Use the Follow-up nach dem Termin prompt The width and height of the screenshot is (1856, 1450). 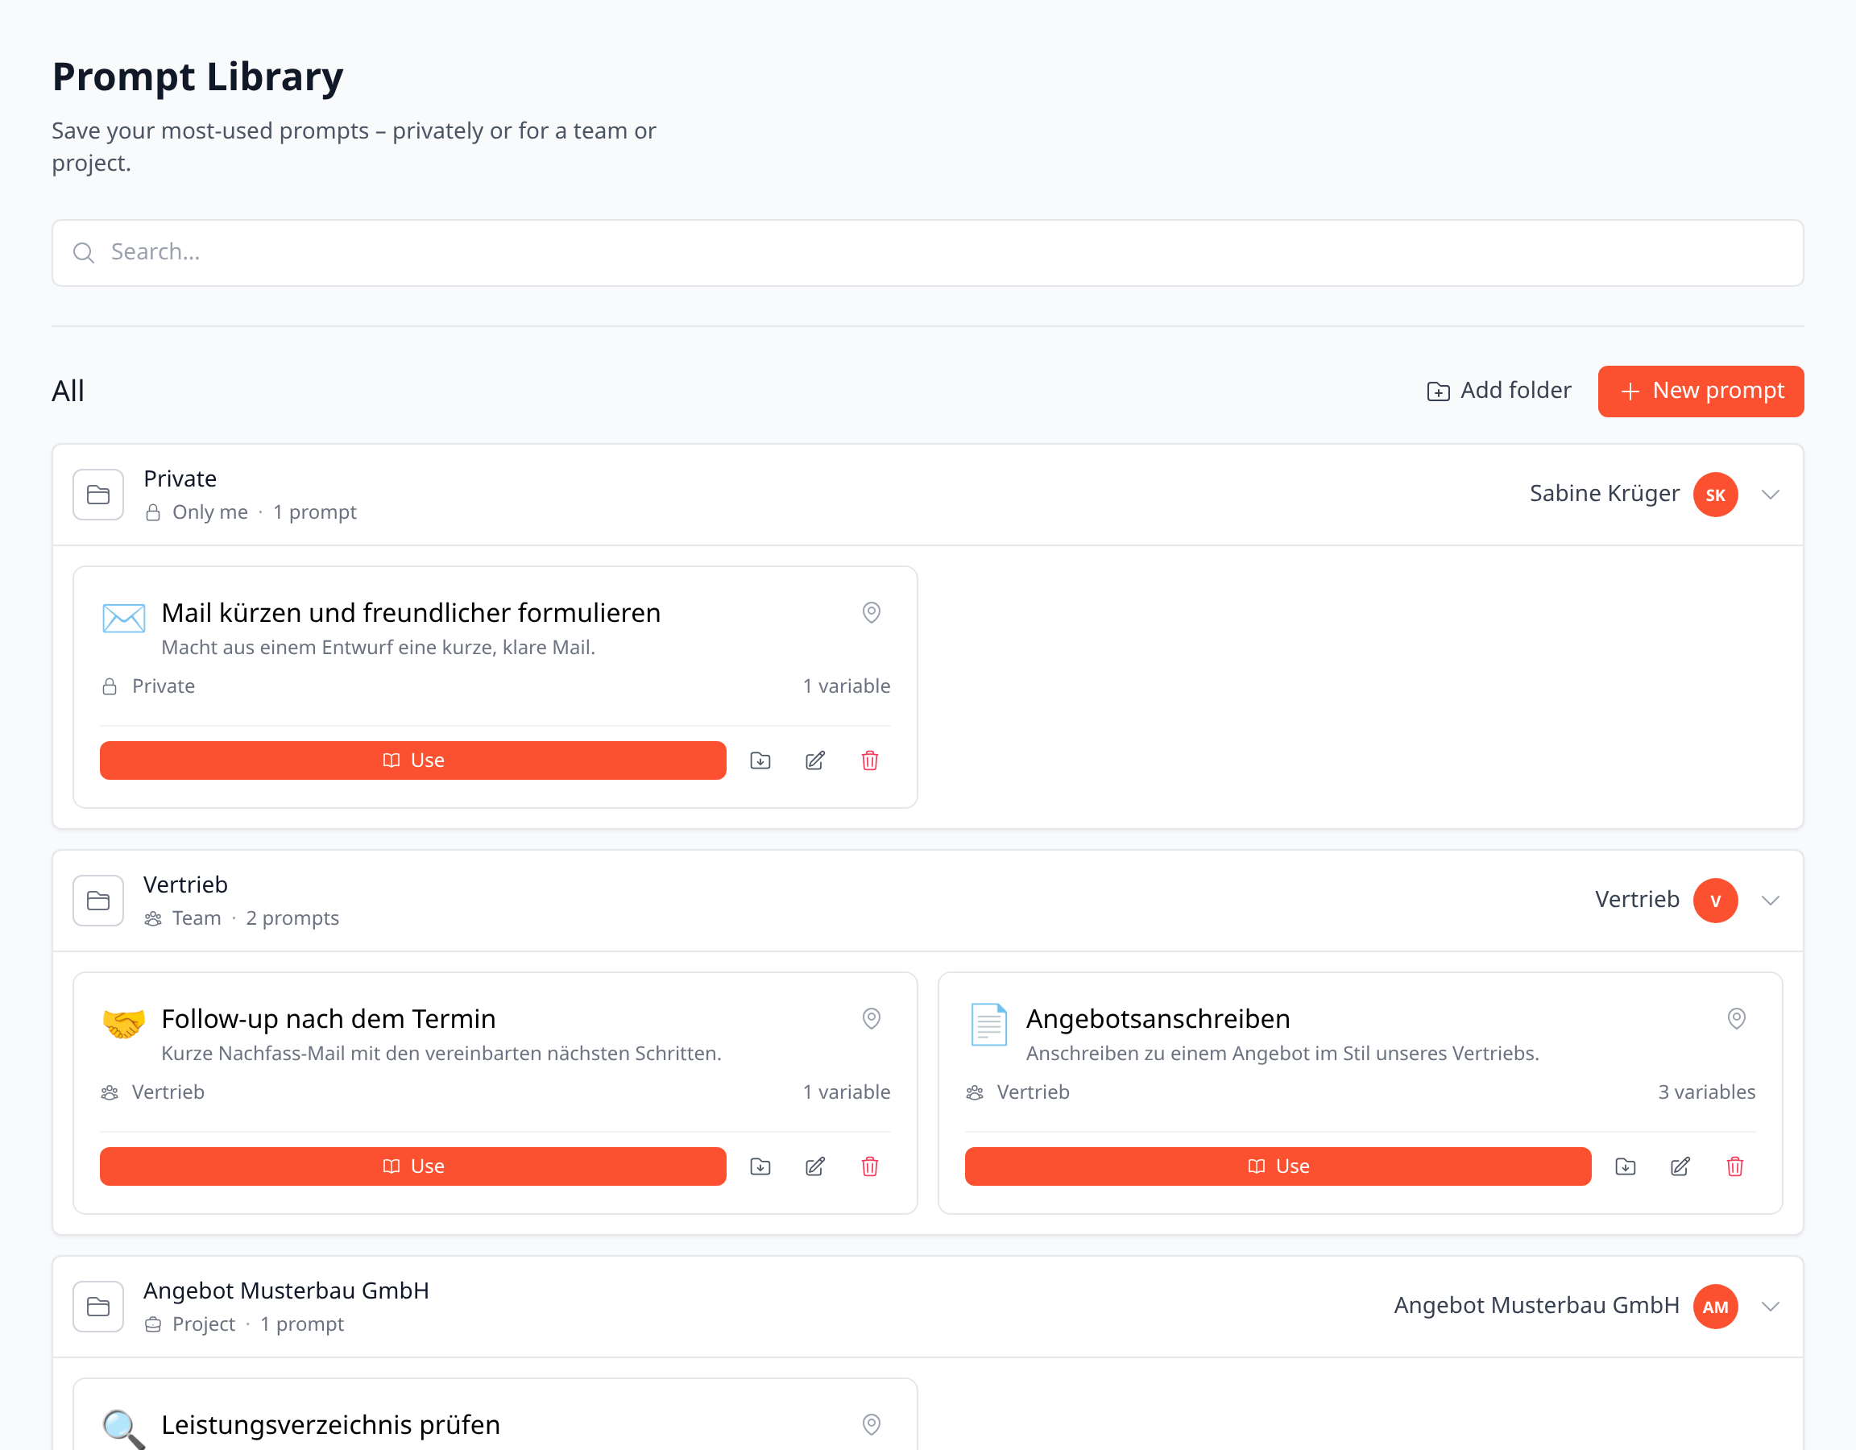pyautogui.click(x=413, y=1166)
